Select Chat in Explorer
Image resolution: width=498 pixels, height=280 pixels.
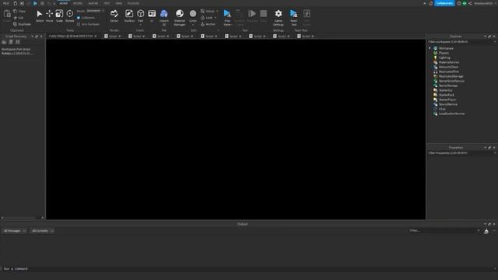442,109
